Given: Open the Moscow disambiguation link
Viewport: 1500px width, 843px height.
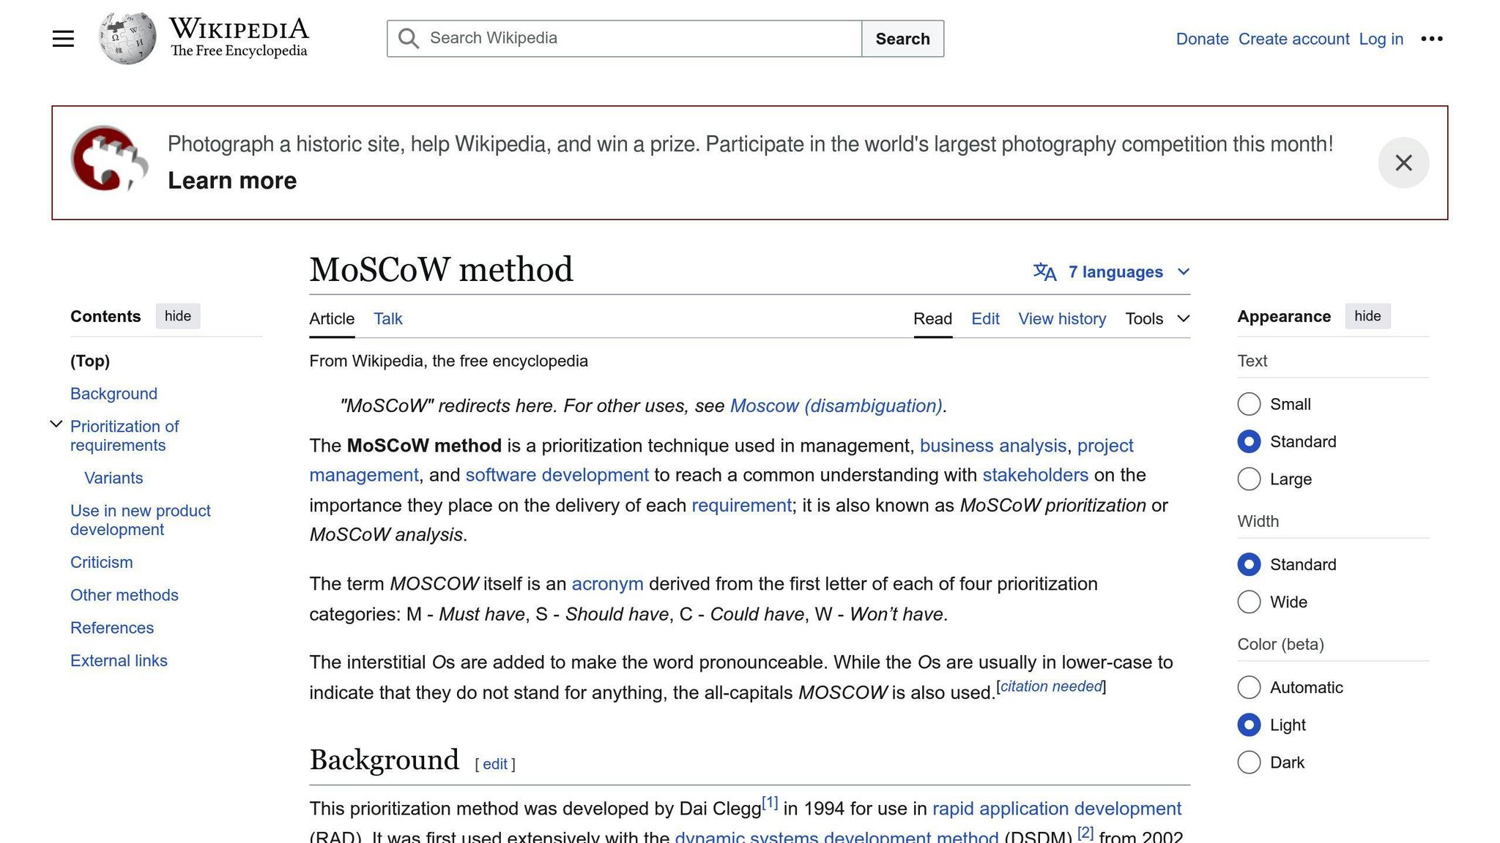Looking at the screenshot, I should [x=835, y=405].
